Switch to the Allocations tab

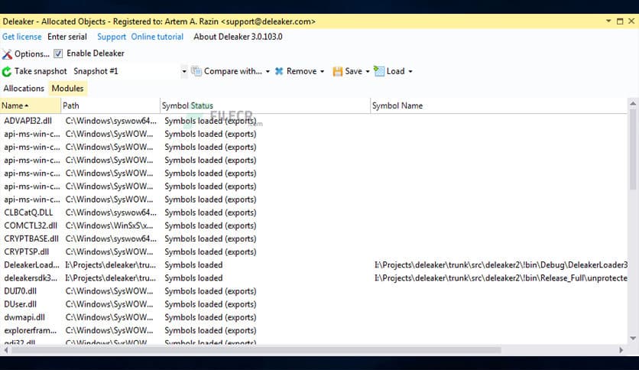point(24,89)
